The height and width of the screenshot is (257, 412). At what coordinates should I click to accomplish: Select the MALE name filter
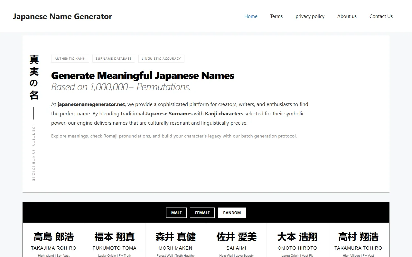(x=176, y=213)
